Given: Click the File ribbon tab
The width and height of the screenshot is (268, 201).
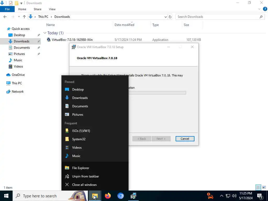Looking at the screenshot, I should pos(7,9).
